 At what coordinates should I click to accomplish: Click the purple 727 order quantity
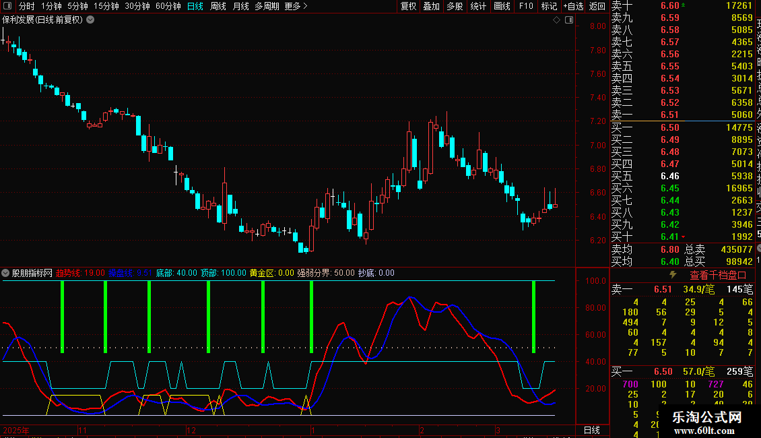click(716, 384)
